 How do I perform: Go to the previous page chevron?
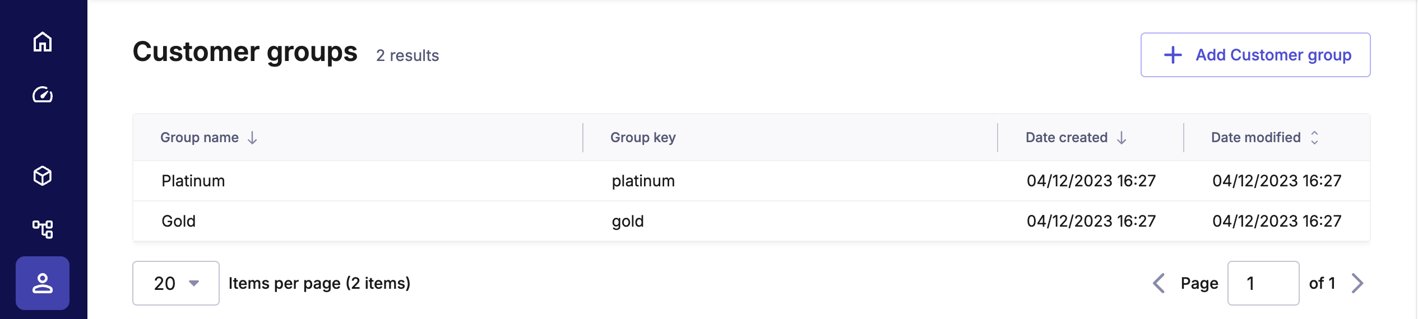point(1159,283)
